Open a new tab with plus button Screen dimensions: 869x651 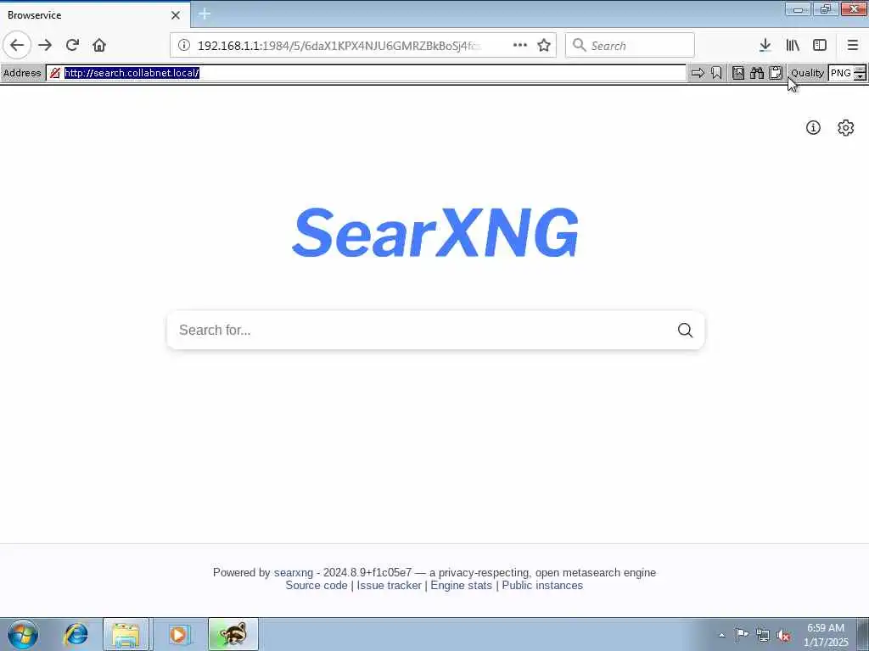[205, 14]
